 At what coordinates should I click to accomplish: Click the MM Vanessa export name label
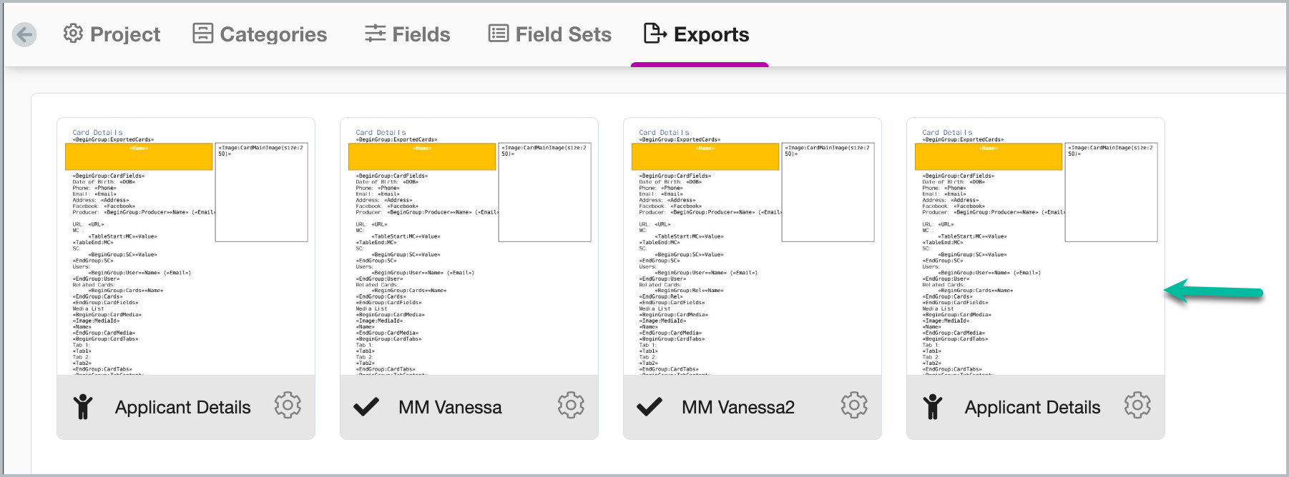(450, 407)
